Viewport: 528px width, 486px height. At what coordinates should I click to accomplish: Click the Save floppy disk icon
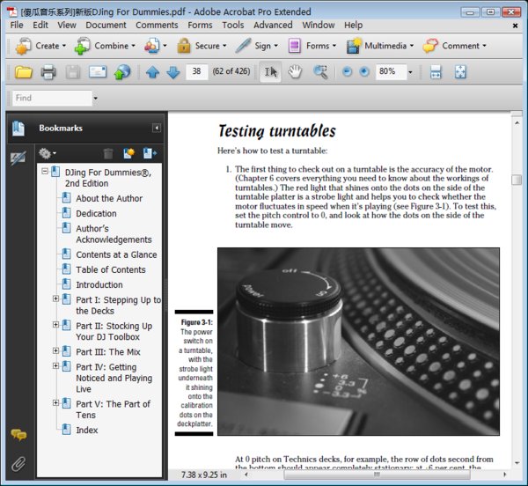[x=73, y=71]
